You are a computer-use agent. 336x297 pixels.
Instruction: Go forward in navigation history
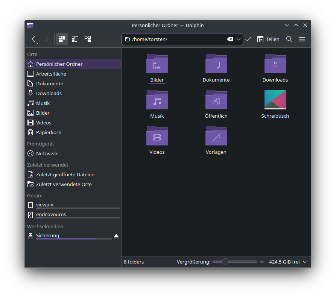[46, 39]
